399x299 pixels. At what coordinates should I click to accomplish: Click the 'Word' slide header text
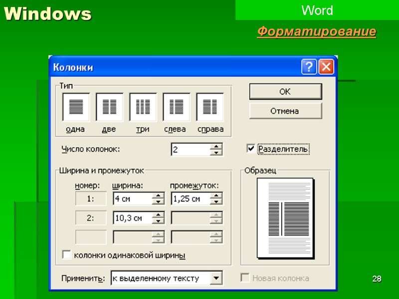pyautogui.click(x=317, y=10)
